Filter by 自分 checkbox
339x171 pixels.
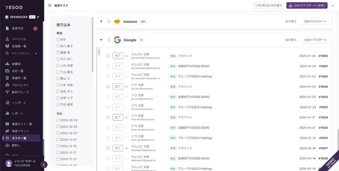(58, 40)
